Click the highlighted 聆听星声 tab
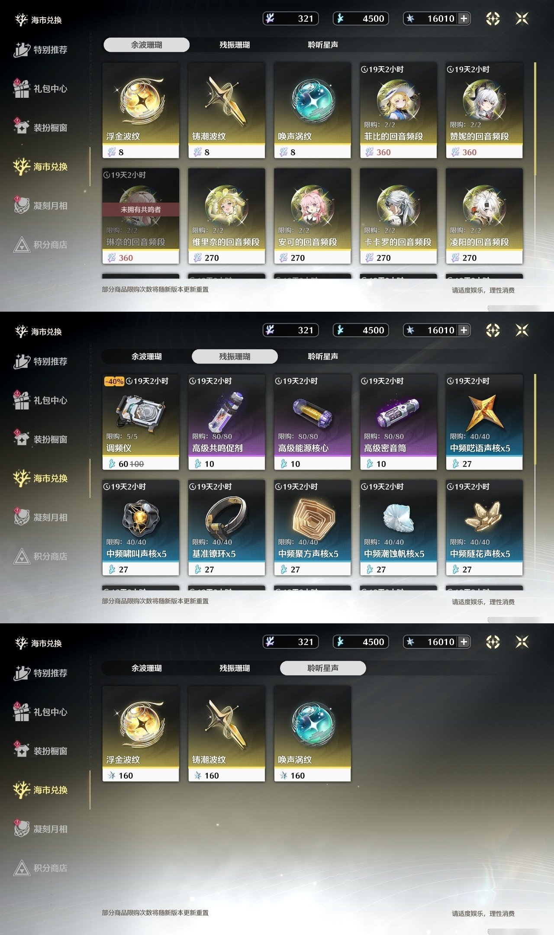Image resolution: width=554 pixels, height=935 pixels. click(x=323, y=668)
